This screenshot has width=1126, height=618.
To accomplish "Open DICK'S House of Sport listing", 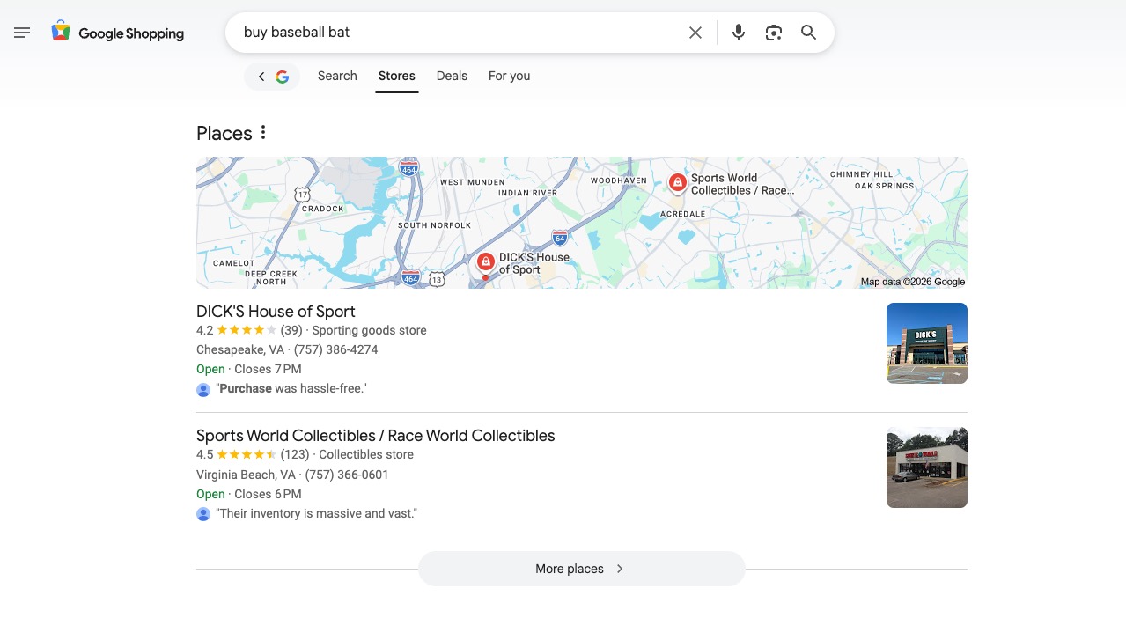I will click(276, 312).
